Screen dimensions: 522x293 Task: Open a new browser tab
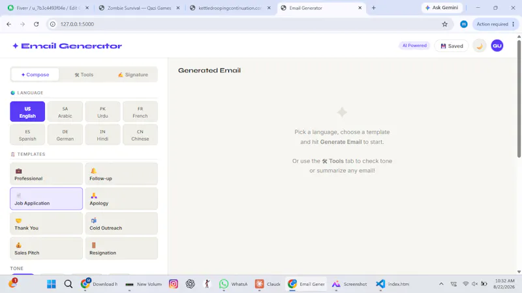[x=373, y=8]
